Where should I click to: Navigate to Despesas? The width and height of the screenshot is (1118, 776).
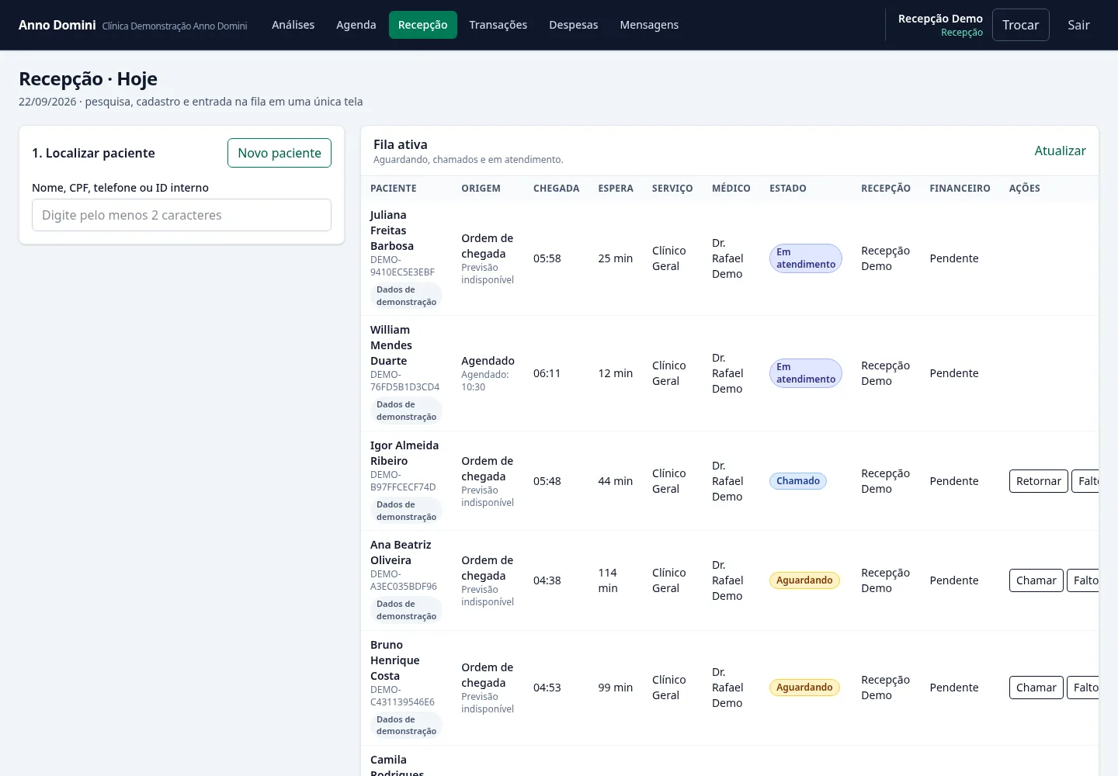click(574, 25)
